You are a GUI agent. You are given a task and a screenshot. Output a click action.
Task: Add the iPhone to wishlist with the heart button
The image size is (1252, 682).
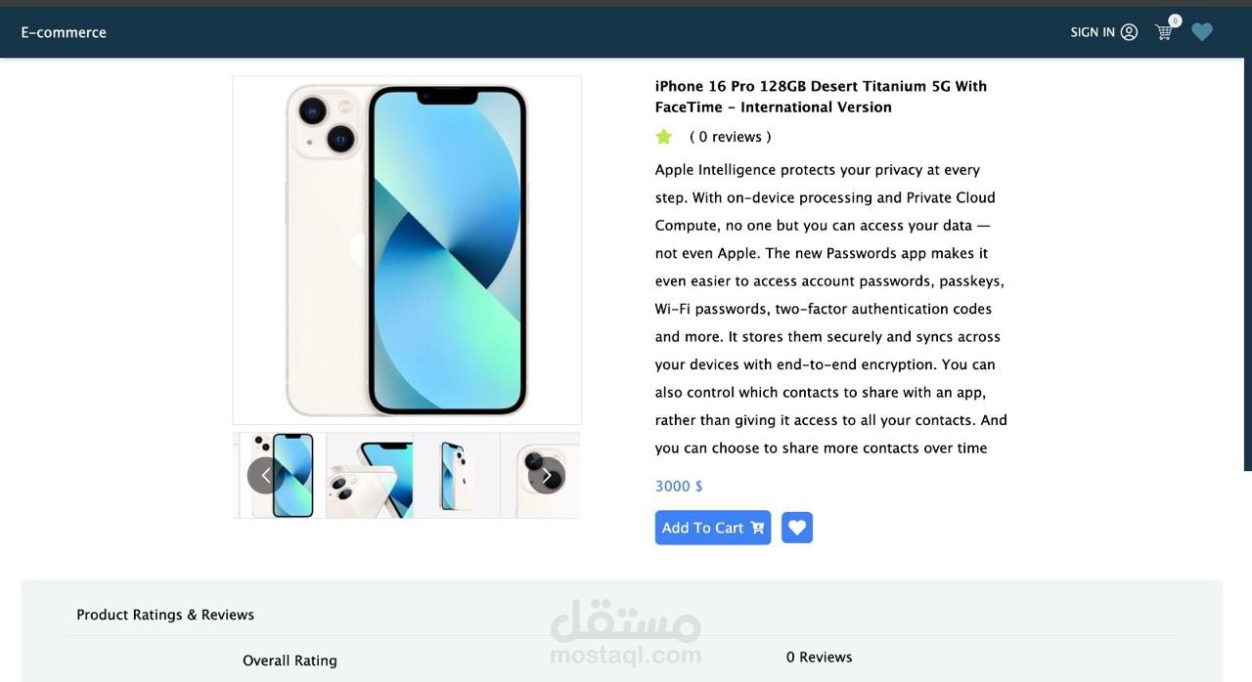click(x=797, y=528)
